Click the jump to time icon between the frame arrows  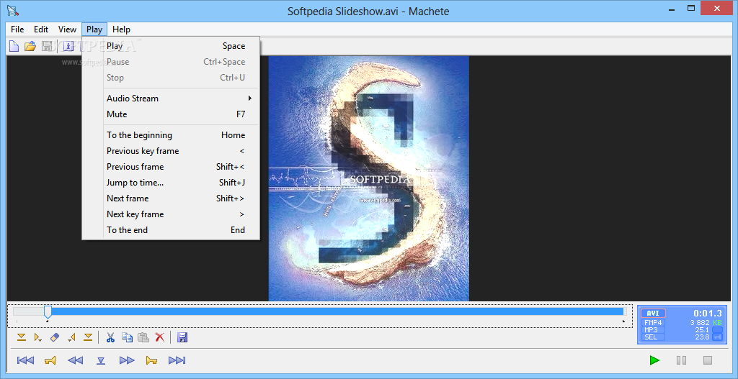point(101,361)
